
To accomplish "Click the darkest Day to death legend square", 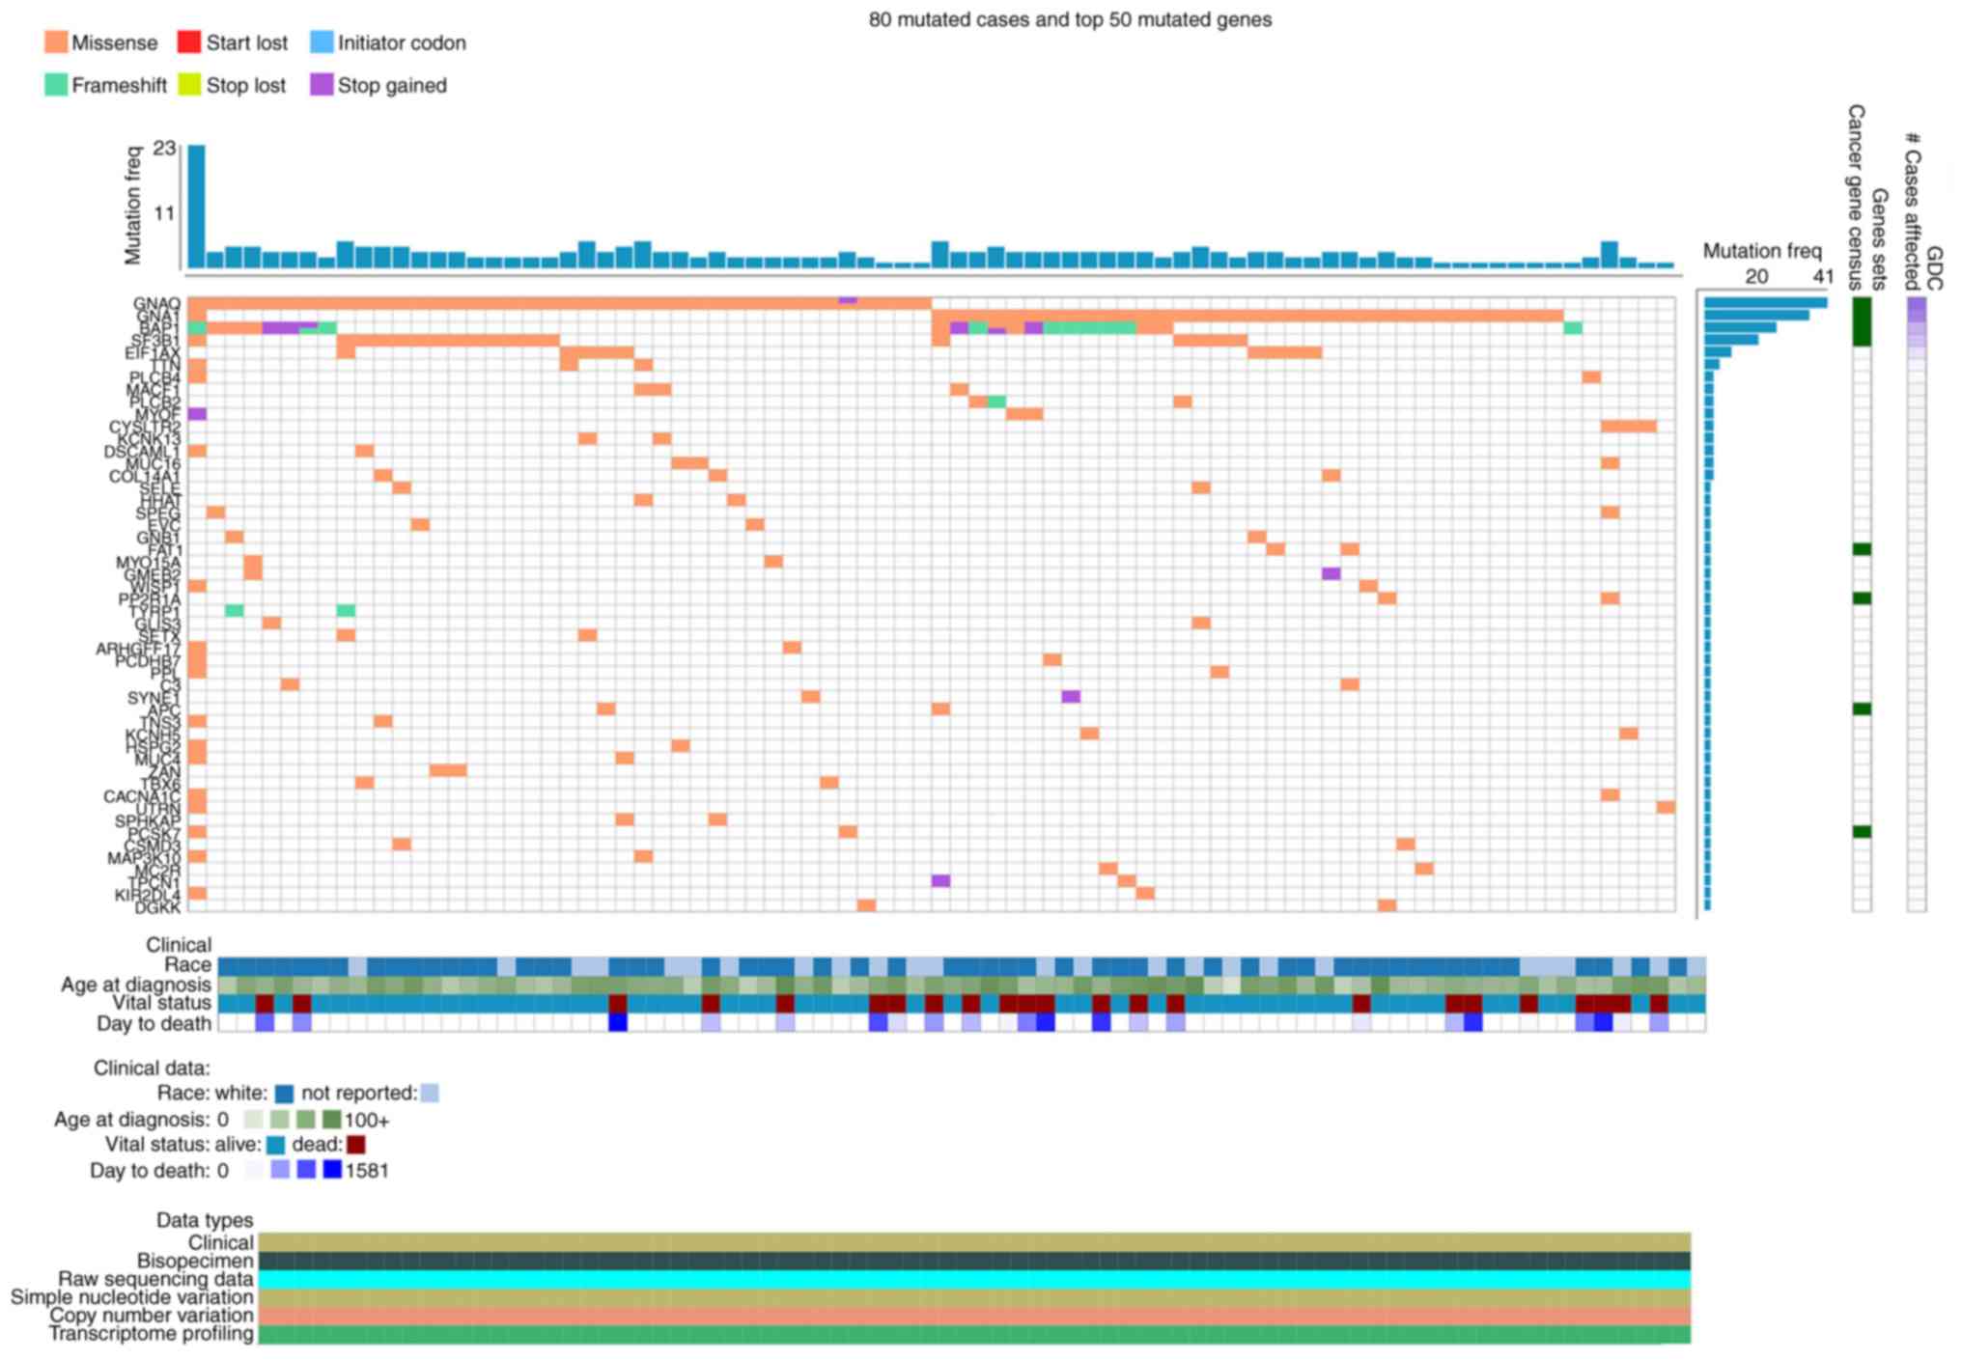I will [332, 1170].
